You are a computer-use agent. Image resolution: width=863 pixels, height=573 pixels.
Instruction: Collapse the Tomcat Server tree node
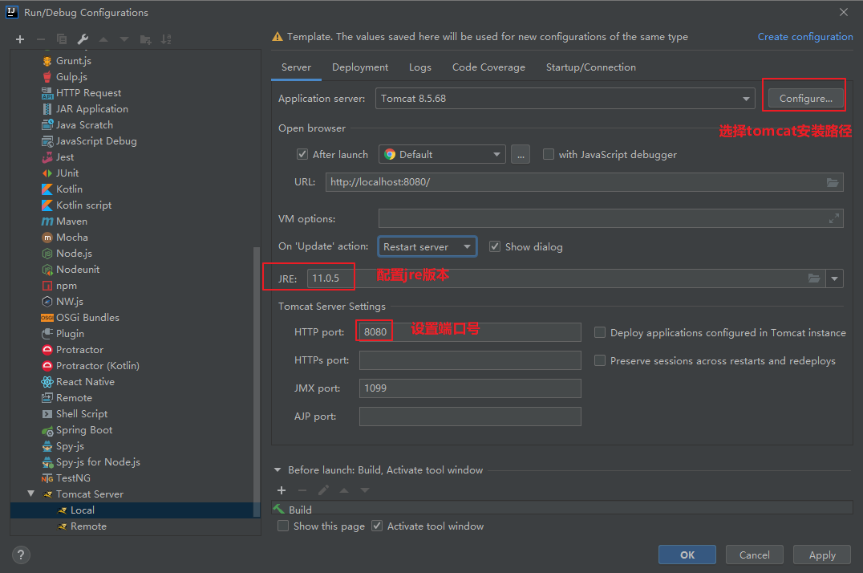pos(31,494)
